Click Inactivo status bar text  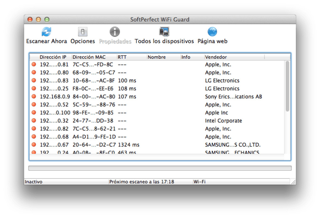point(34,182)
